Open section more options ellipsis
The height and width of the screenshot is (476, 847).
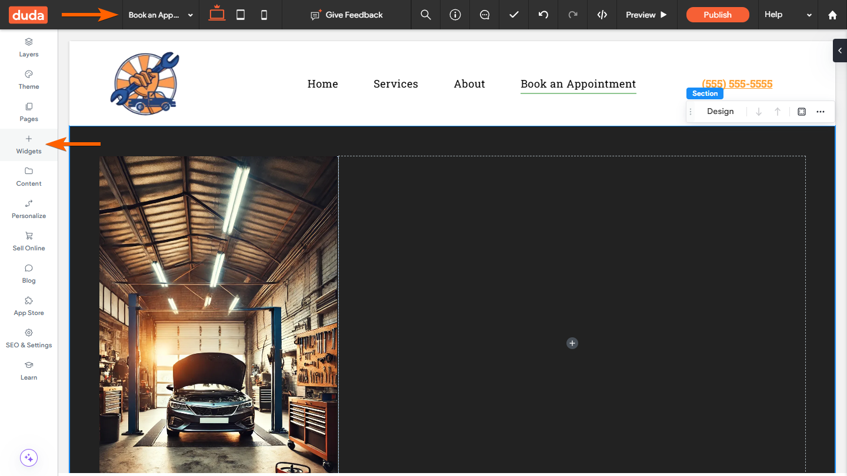[x=821, y=112]
